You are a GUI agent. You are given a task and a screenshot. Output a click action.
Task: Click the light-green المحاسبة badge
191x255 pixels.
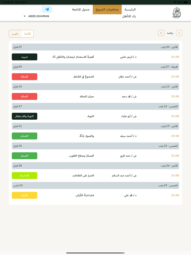coord(24,175)
